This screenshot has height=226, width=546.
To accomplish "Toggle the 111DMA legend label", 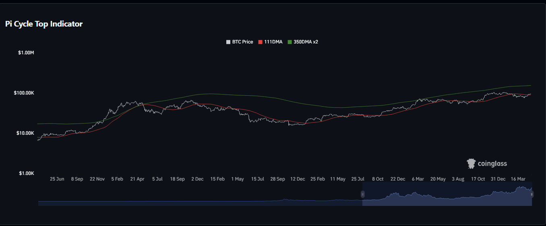I will 273,42.
